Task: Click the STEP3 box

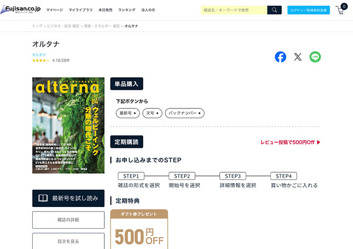Action: pos(233,176)
